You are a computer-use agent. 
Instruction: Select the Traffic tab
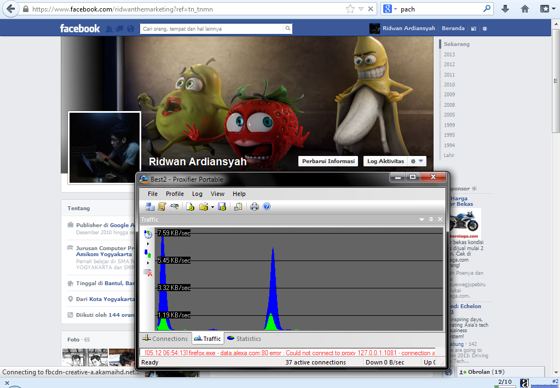tap(208, 339)
